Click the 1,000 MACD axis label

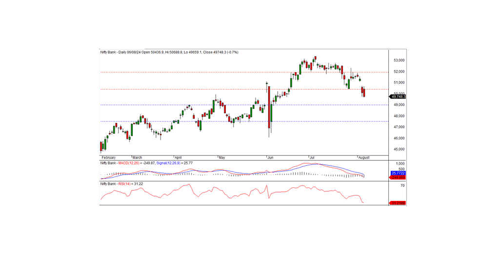point(401,164)
